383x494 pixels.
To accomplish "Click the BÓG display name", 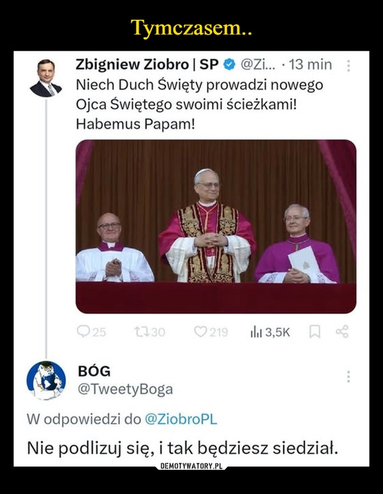I will [x=94, y=371].
